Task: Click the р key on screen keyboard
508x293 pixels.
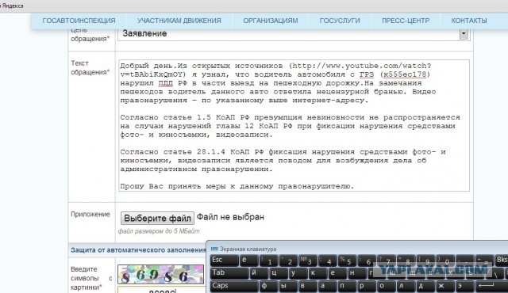Action: pyautogui.click(x=367, y=286)
